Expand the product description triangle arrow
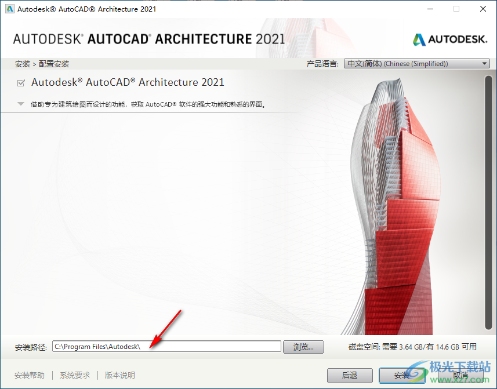This screenshot has width=497, height=389. tap(21, 104)
